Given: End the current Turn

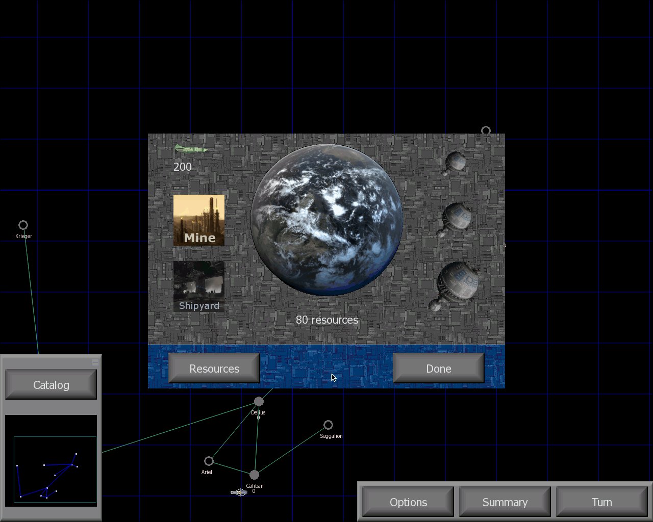Looking at the screenshot, I should coord(601,502).
